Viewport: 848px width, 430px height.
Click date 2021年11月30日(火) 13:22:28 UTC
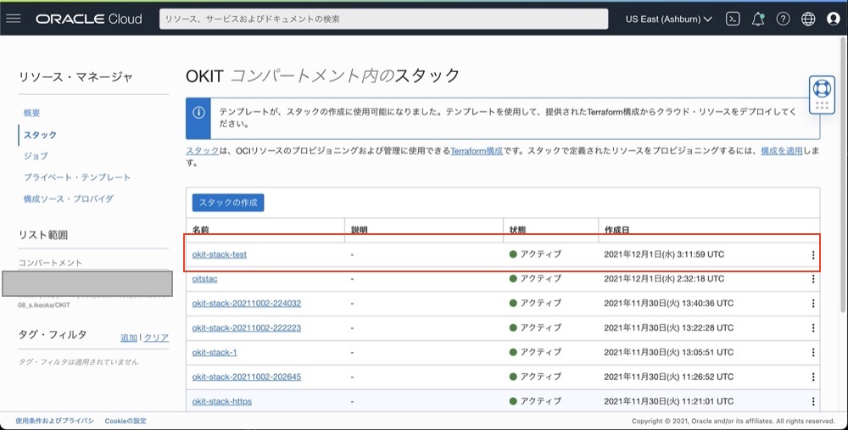[x=669, y=327]
